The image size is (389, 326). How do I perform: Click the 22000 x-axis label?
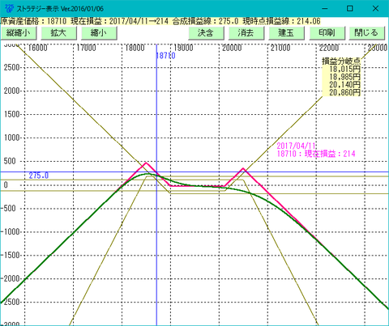pyautogui.click(x=329, y=48)
